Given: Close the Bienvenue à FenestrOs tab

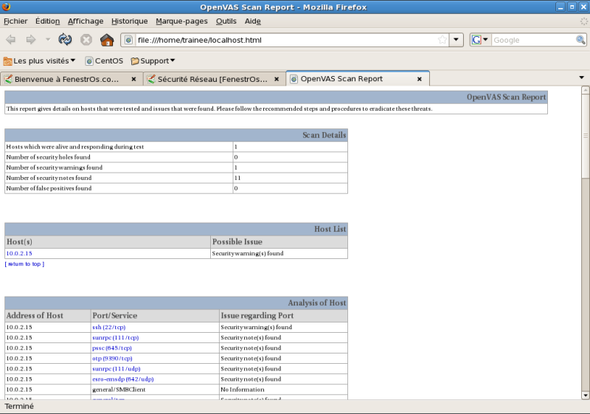Looking at the screenshot, I should [133, 79].
